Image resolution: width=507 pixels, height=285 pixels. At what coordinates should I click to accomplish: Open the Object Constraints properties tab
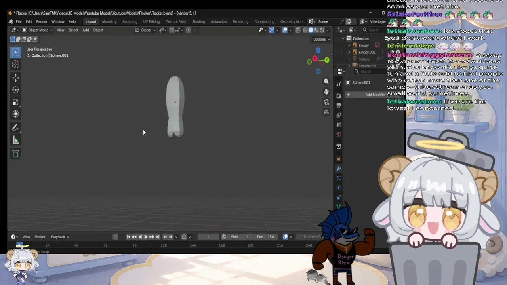tap(339, 198)
